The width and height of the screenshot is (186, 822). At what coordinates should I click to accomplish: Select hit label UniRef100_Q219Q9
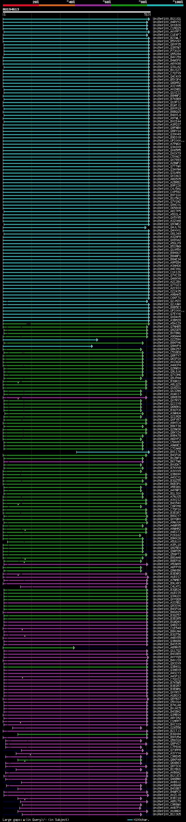[167, 417]
